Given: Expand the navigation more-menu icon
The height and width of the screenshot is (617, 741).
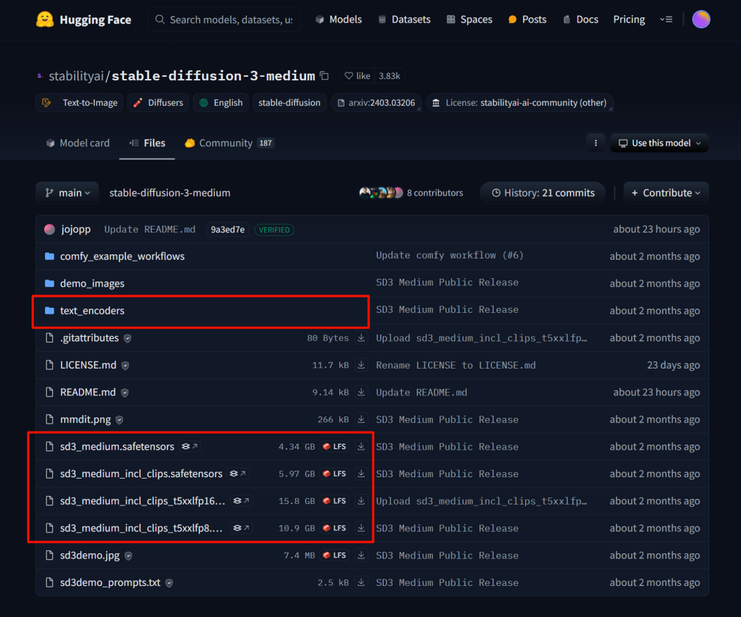Looking at the screenshot, I should (x=666, y=20).
